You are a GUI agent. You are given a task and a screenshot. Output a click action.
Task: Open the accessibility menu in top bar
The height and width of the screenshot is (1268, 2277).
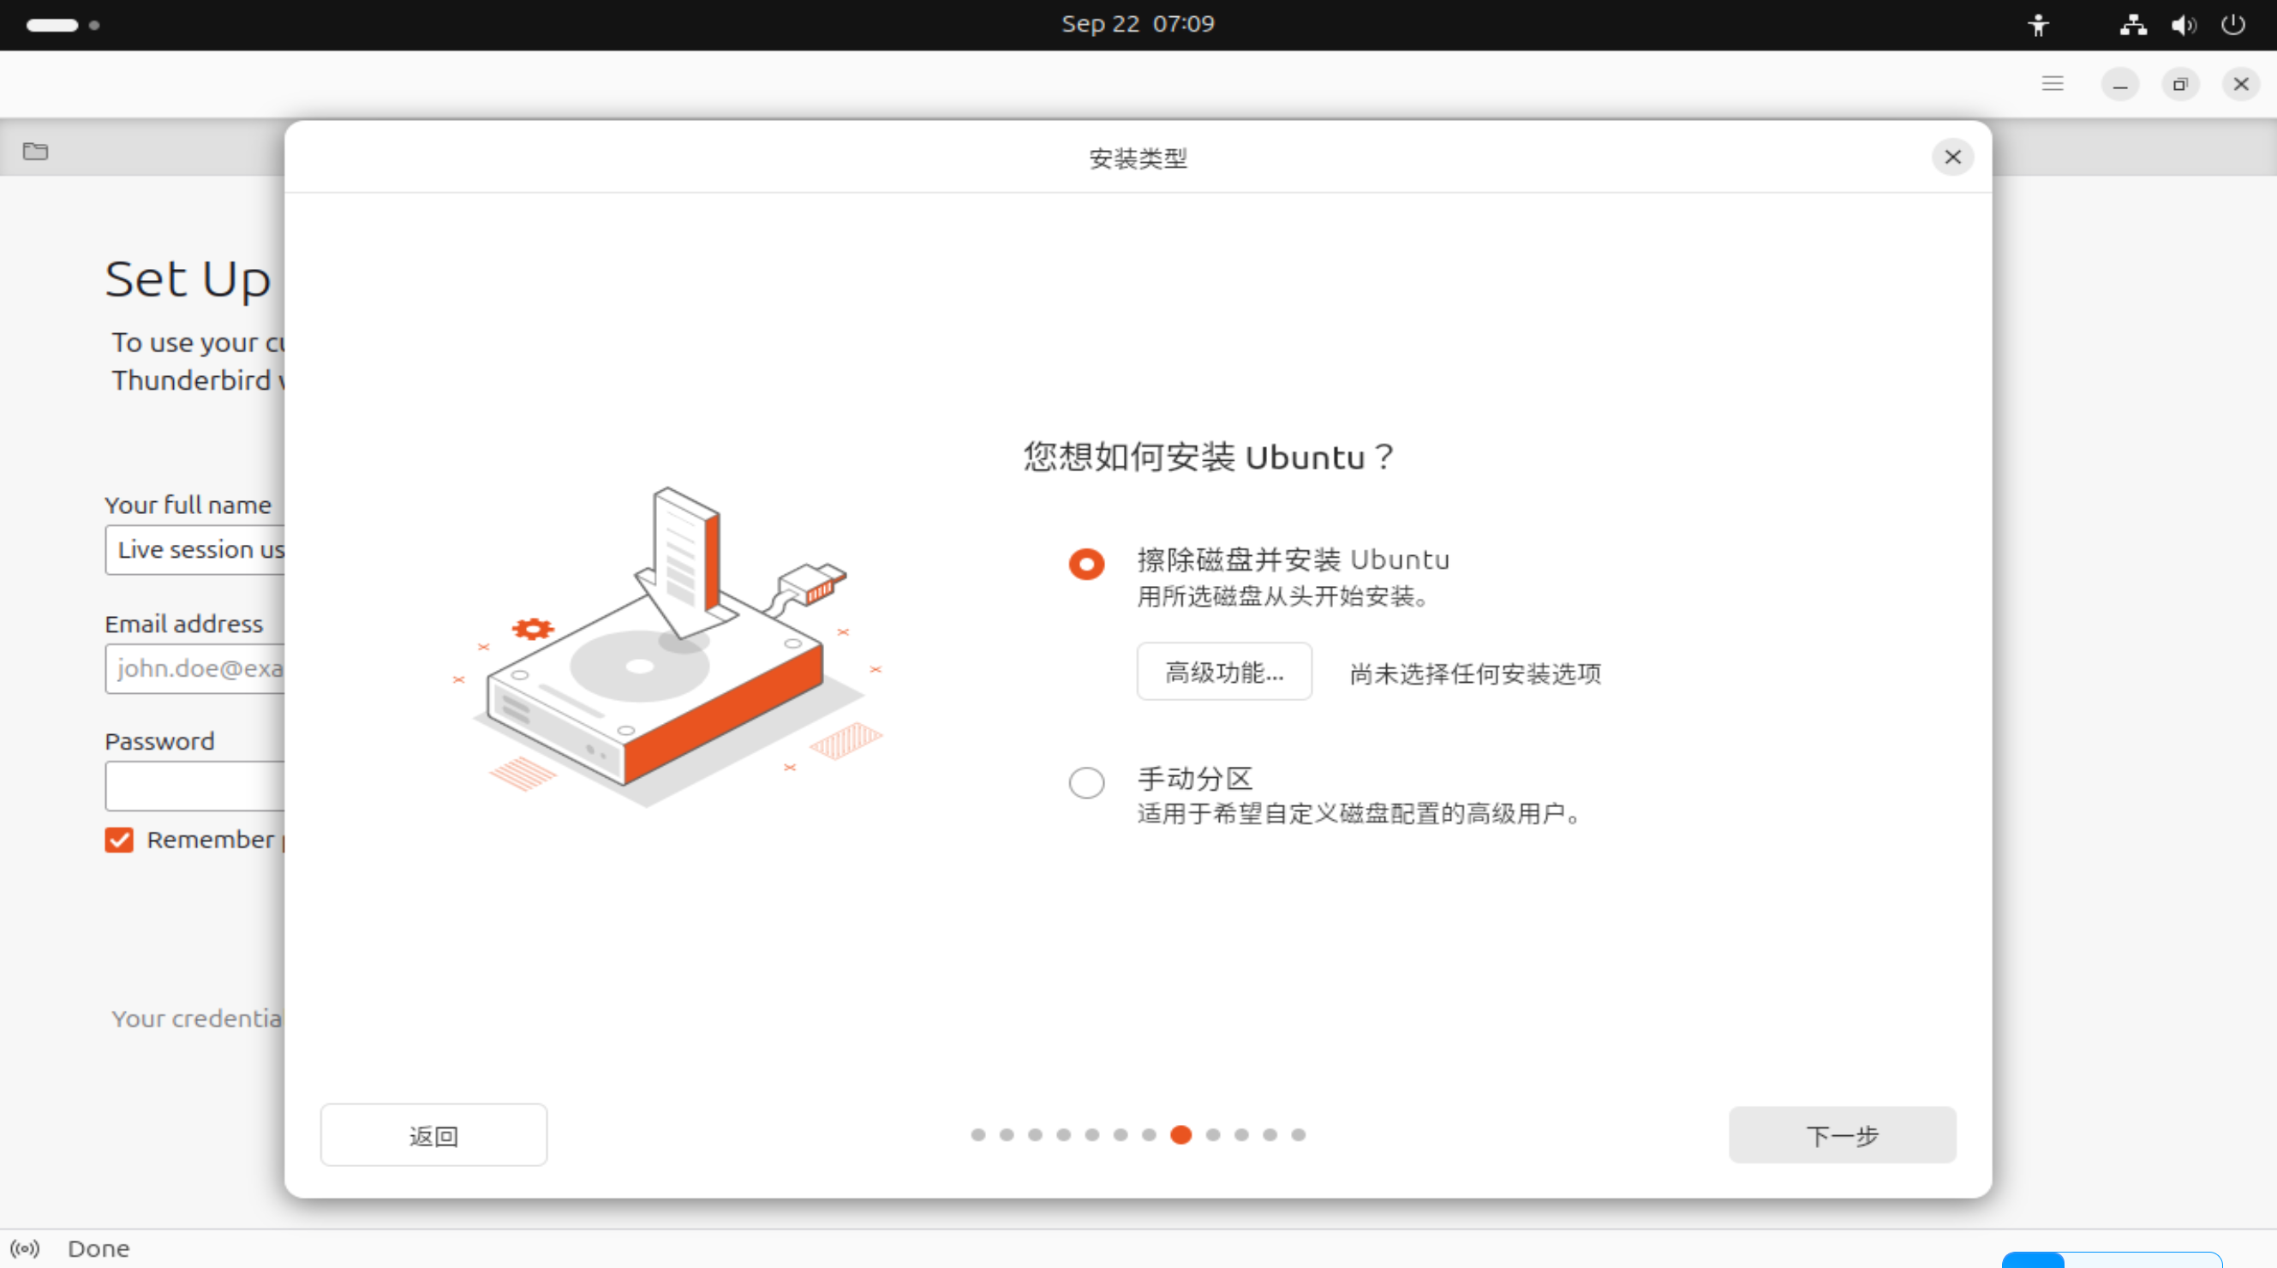2037,25
